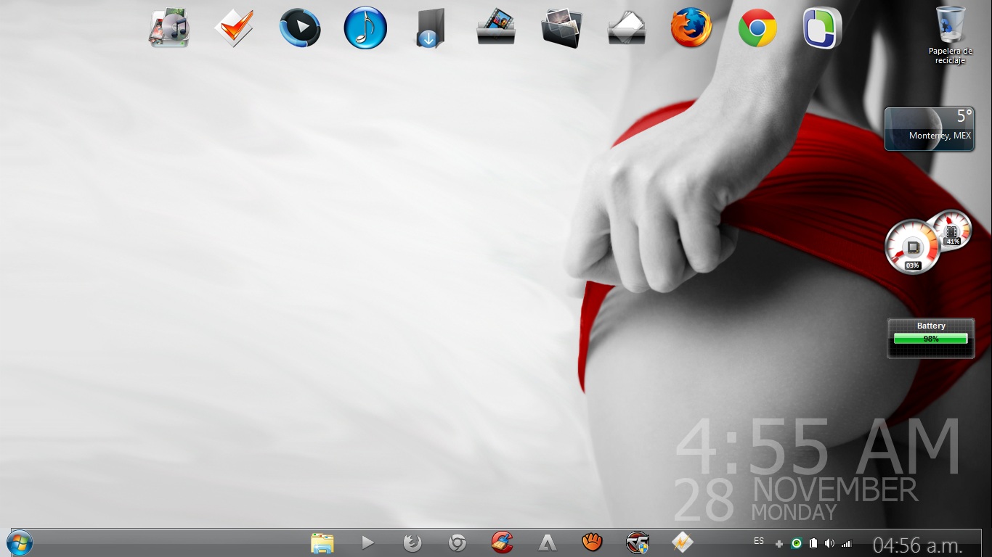Open the Videos folder with film strip

[x=496, y=28]
